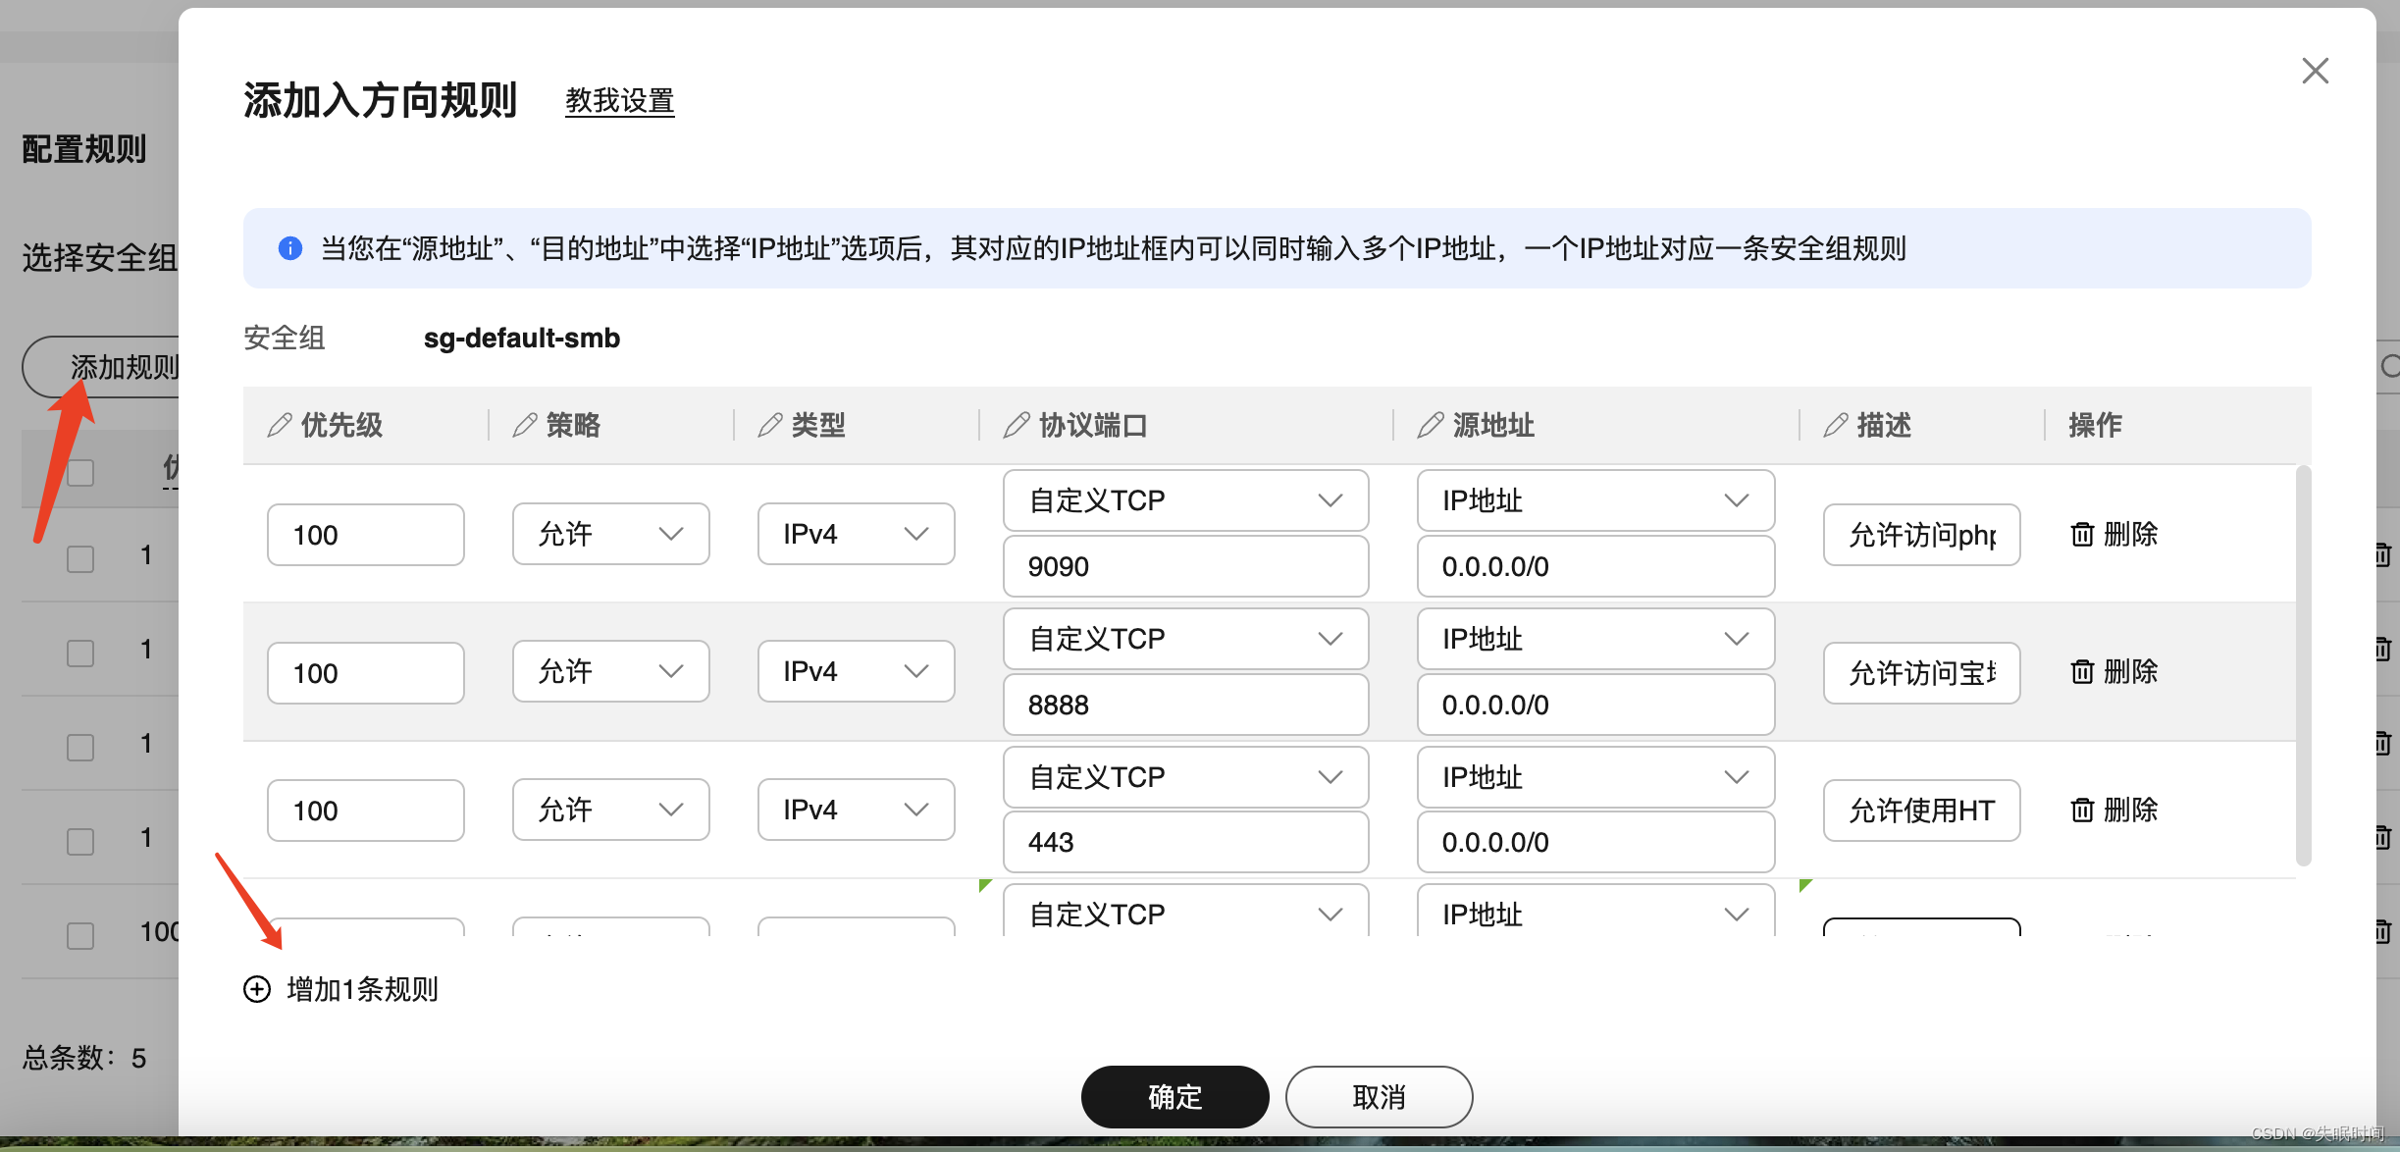Viewport: 2400px width, 1152px height.
Task: Click security group name sg-default-smb
Action: coord(522,339)
